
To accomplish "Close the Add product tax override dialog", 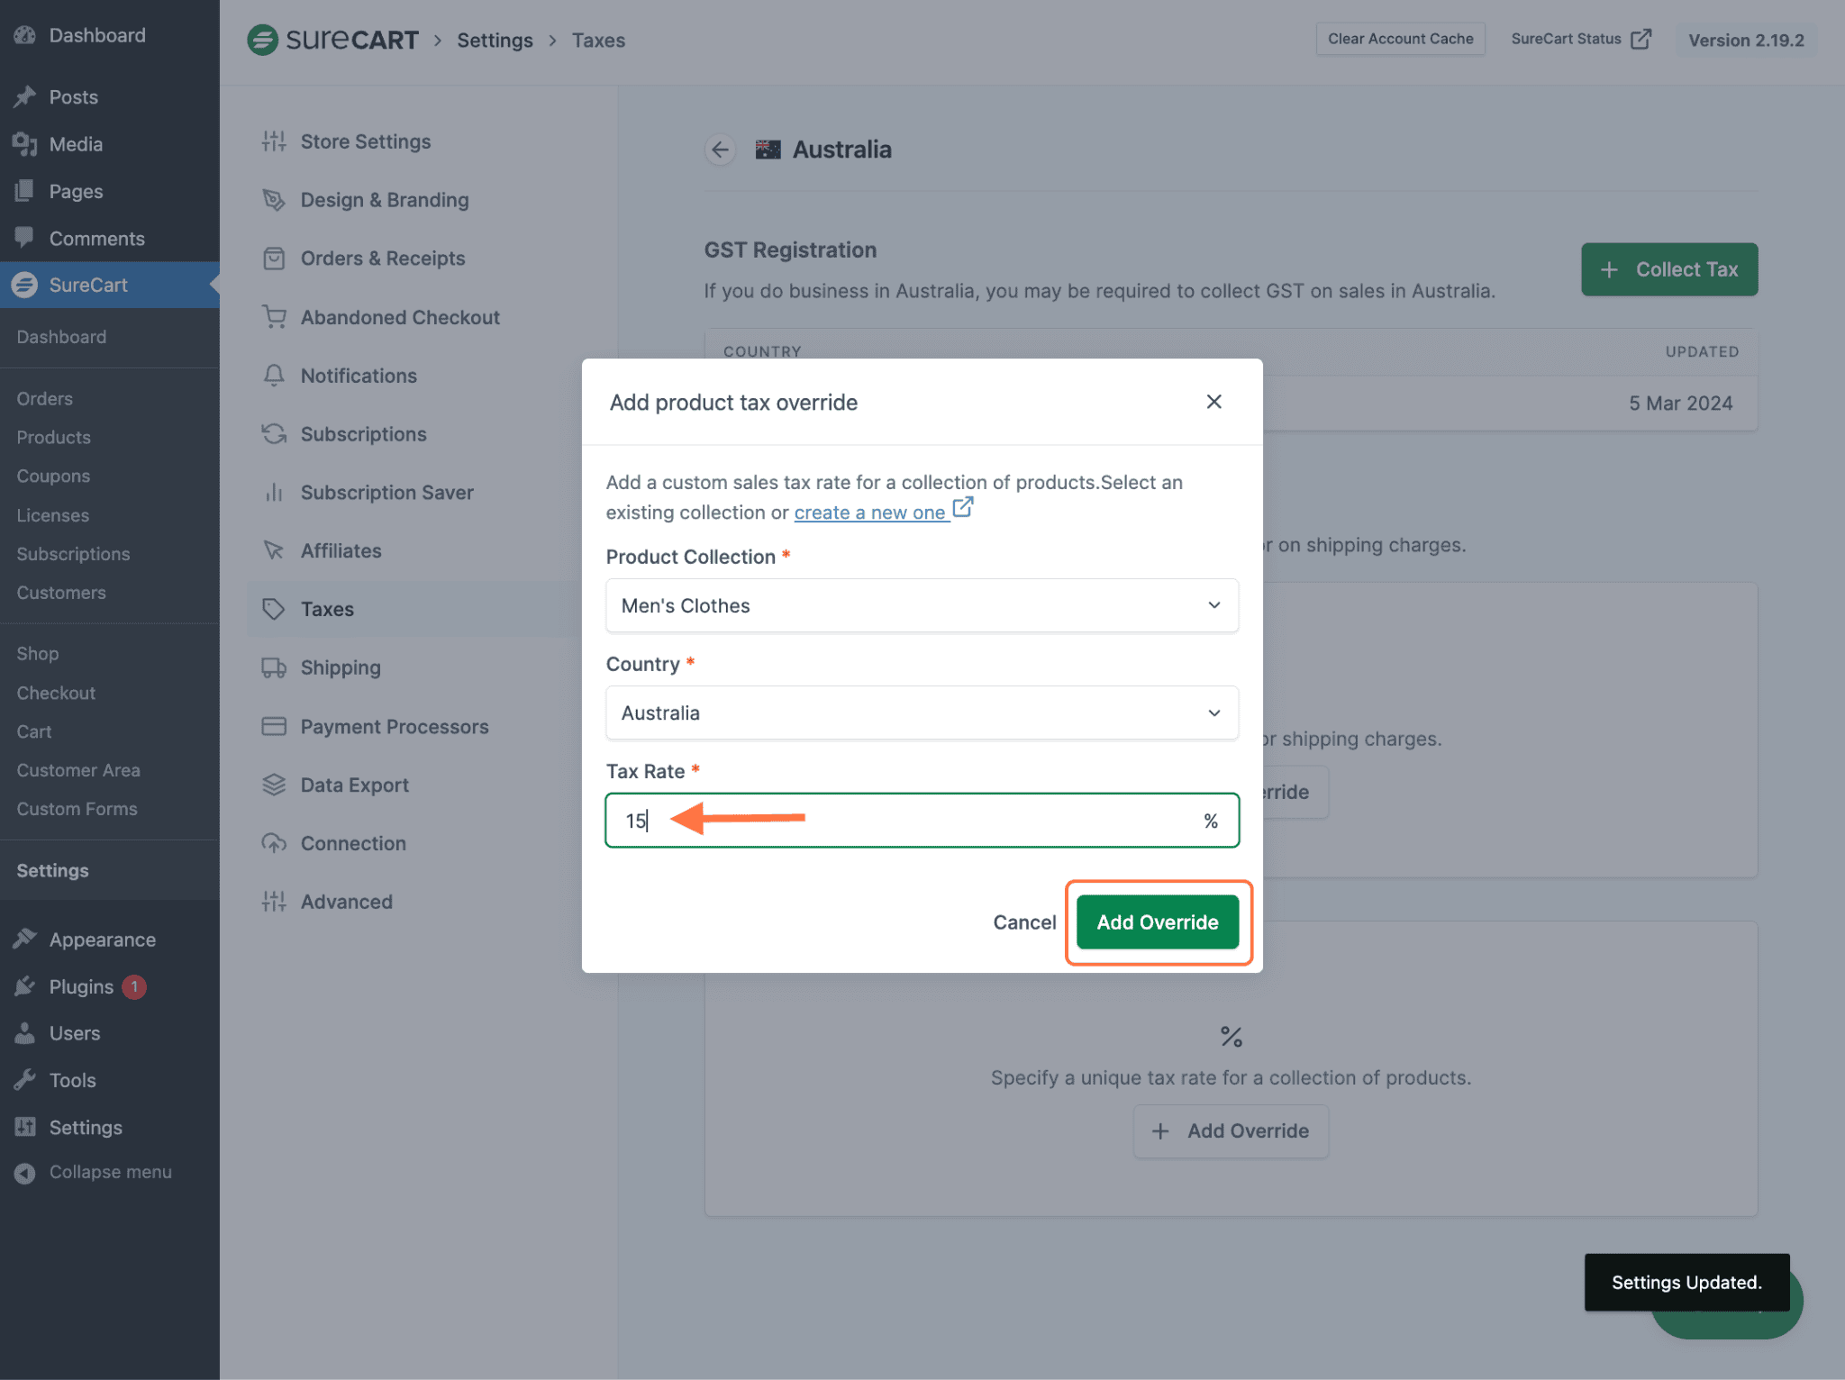I will [1213, 402].
